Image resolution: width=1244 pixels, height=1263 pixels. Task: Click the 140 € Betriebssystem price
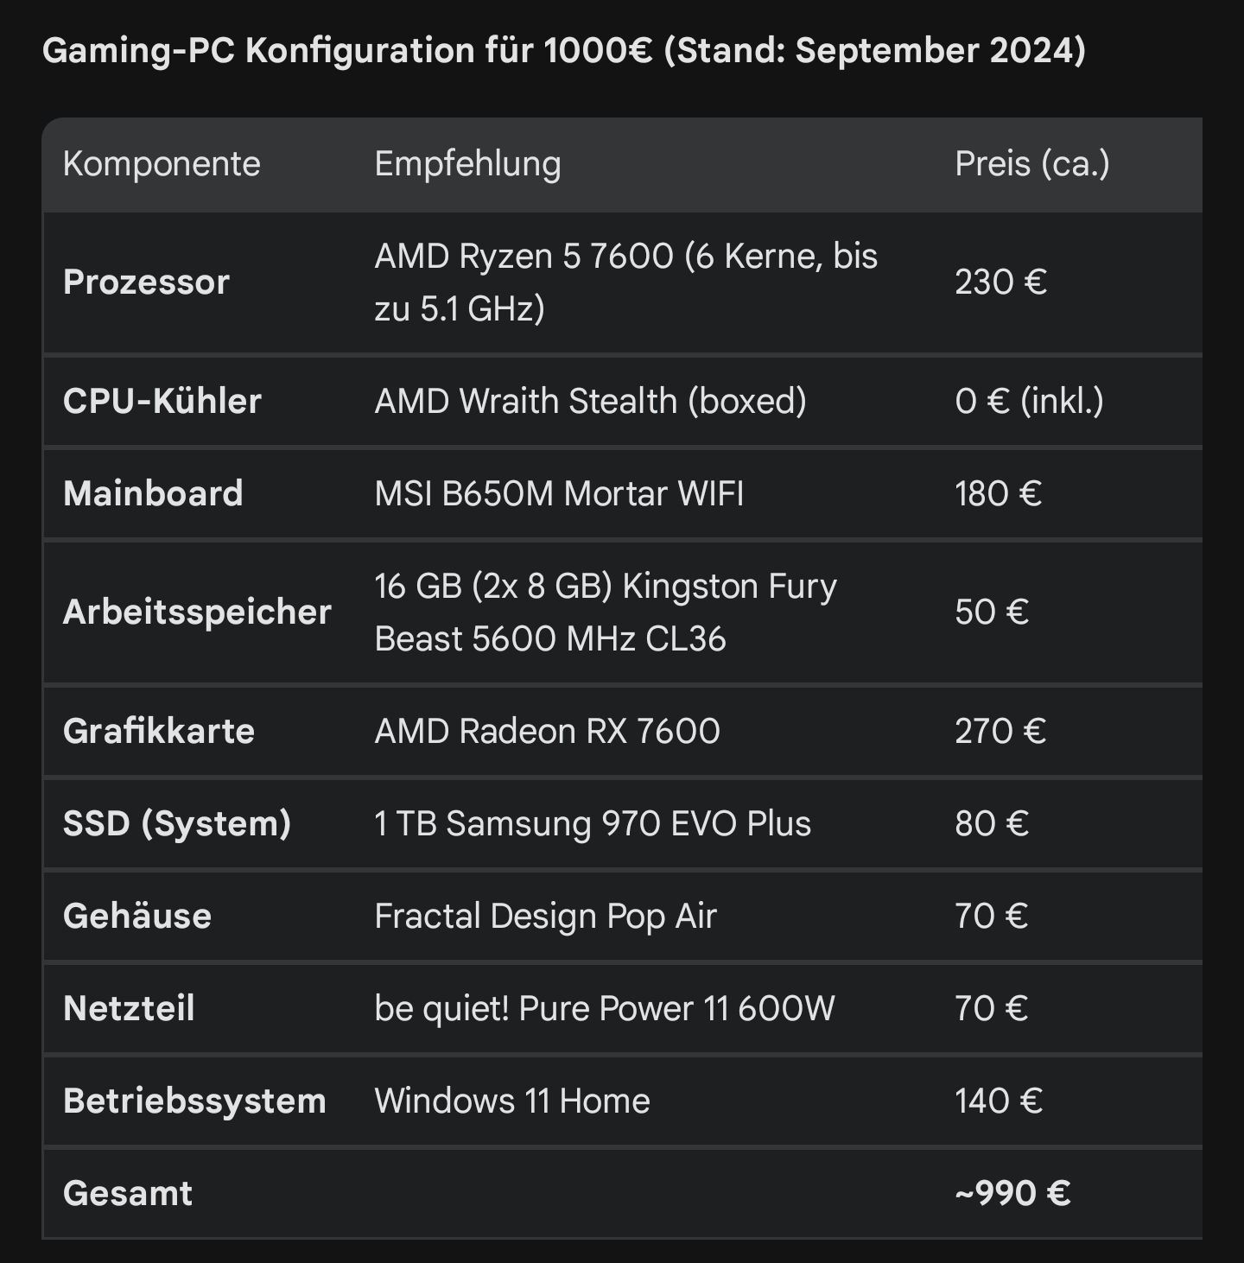point(999,1101)
